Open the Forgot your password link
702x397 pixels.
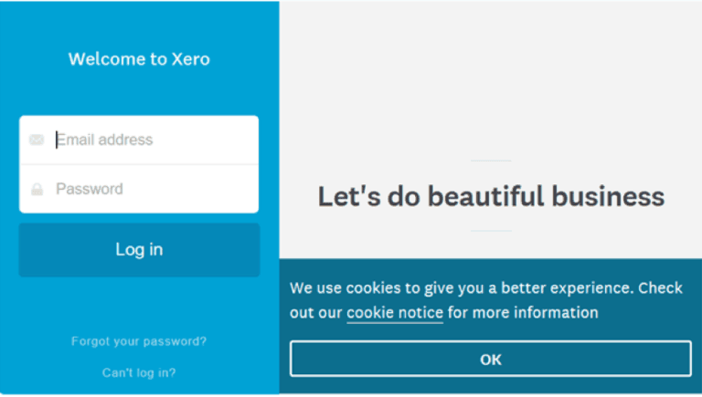(x=139, y=341)
